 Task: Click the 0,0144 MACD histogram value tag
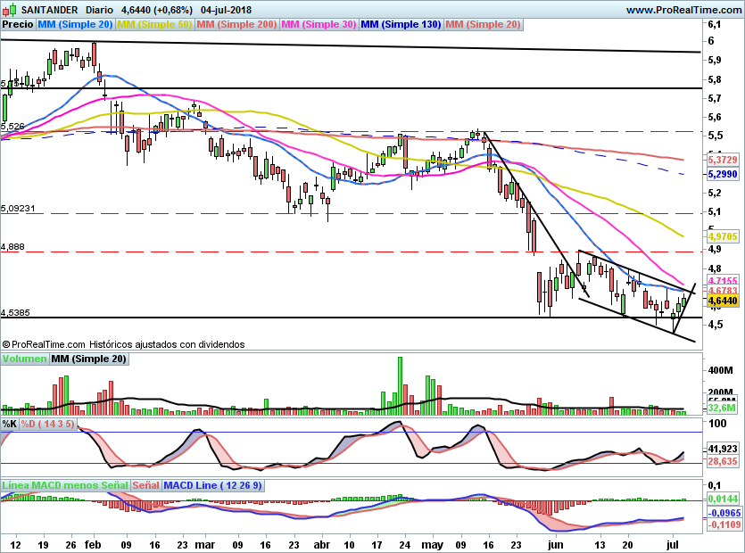pos(723,499)
